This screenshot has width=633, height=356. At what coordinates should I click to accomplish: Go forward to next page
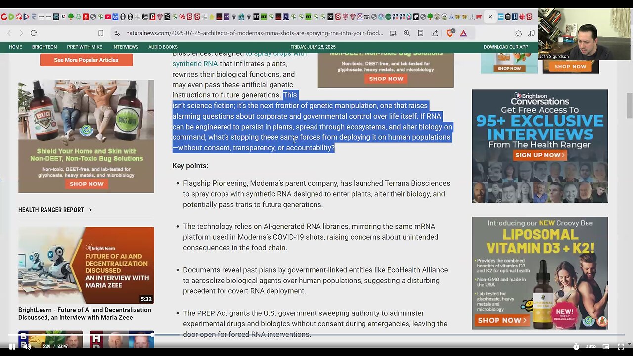point(21,33)
